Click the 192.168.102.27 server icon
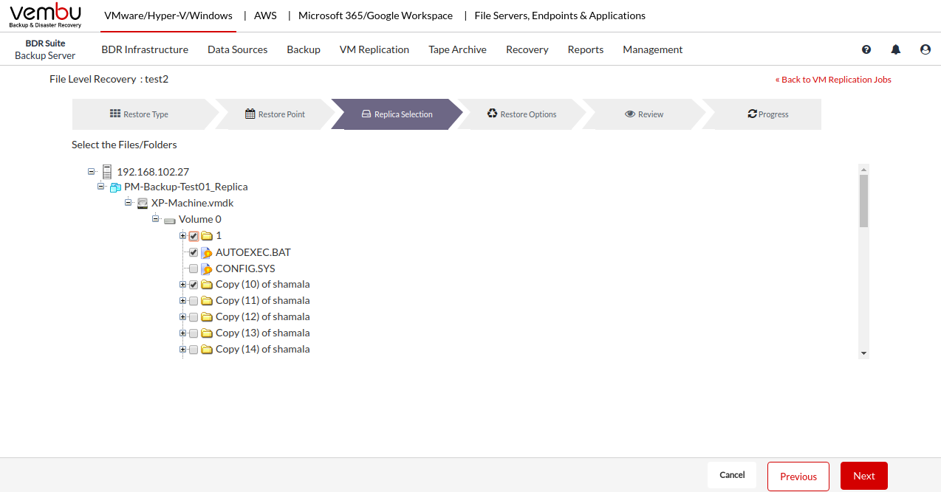This screenshot has height=492, width=941. (x=108, y=172)
